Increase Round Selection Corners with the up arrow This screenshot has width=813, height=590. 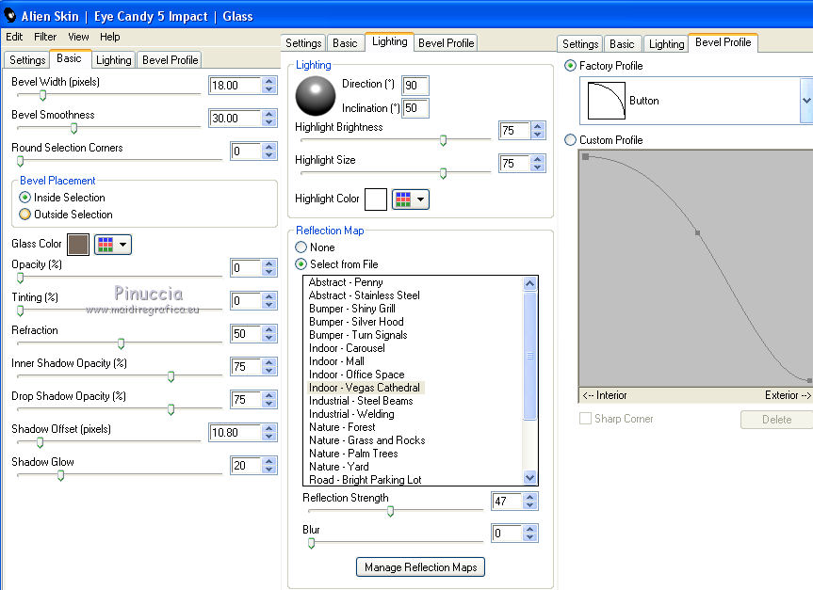click(269, 147)
